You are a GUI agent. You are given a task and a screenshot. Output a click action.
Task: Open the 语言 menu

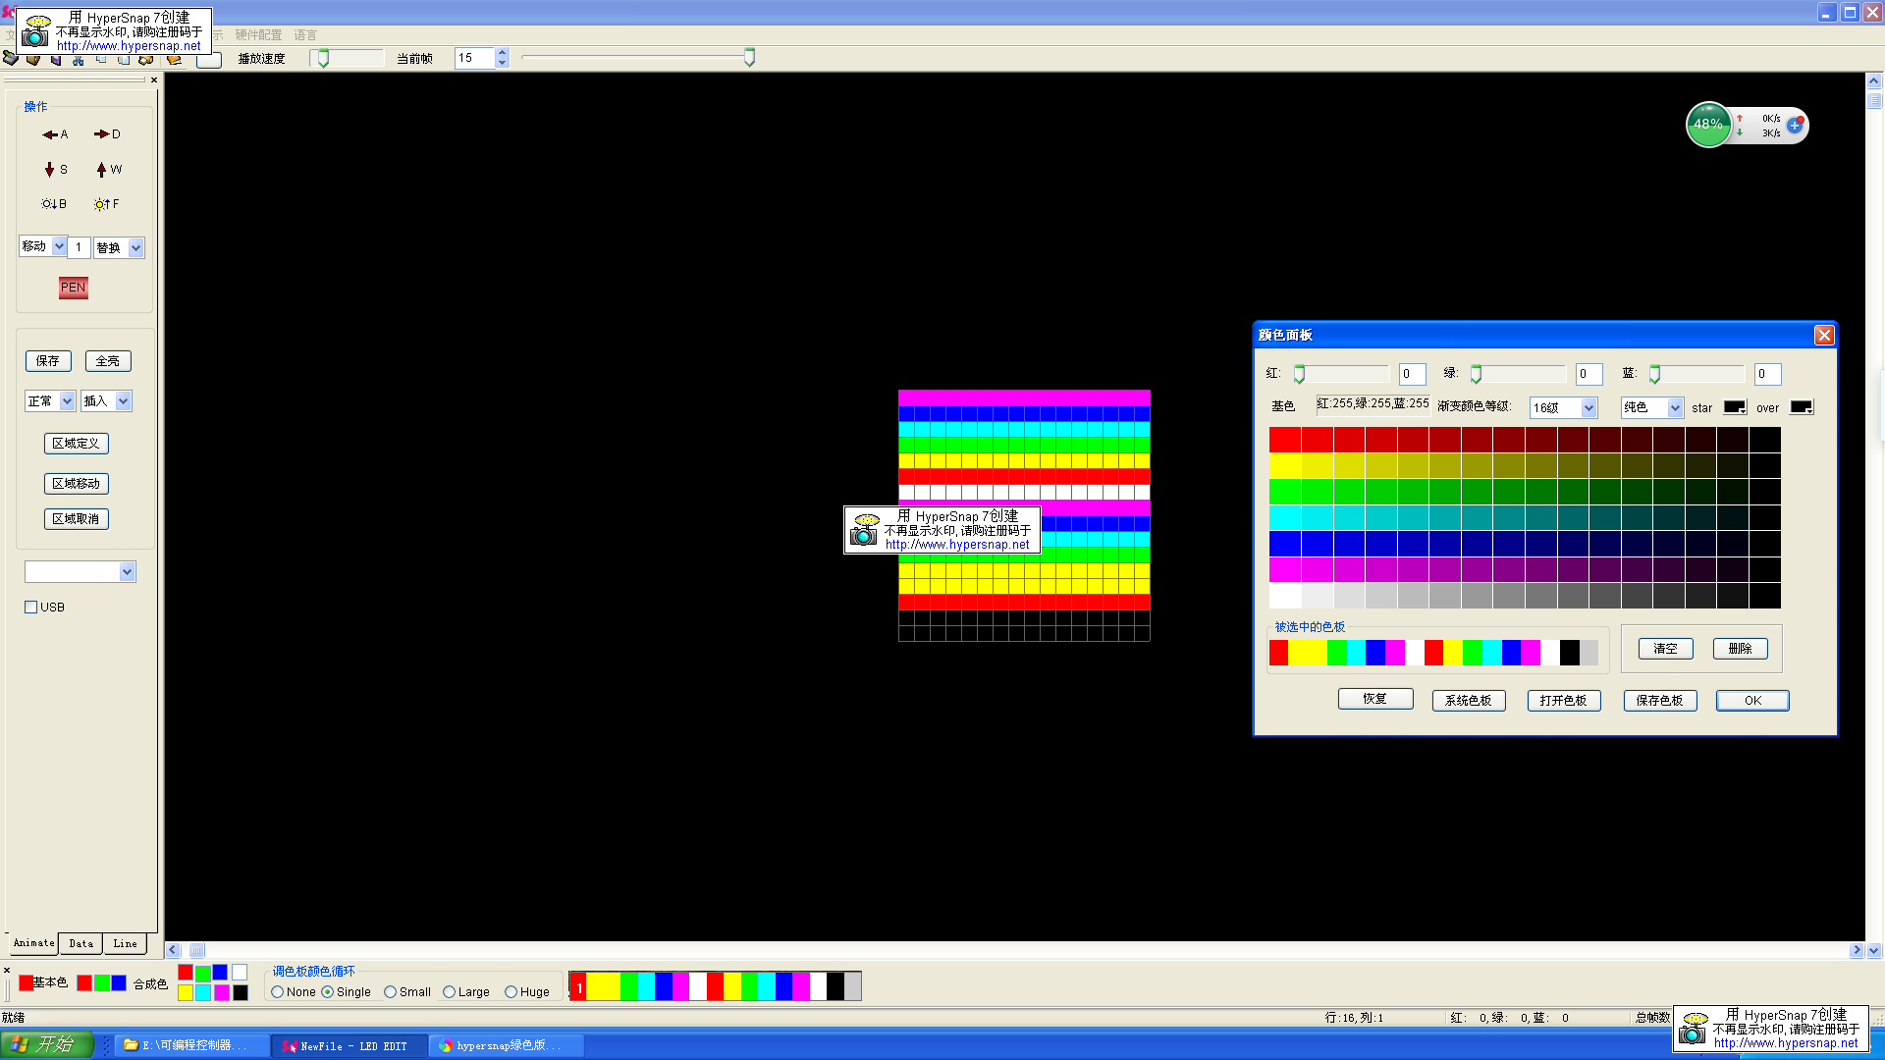[305, 35]
